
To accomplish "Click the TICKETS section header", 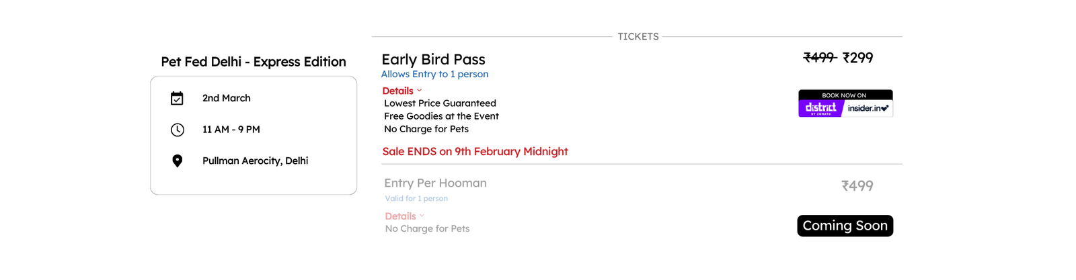I will pyautogui.click(x=638, y=37).
